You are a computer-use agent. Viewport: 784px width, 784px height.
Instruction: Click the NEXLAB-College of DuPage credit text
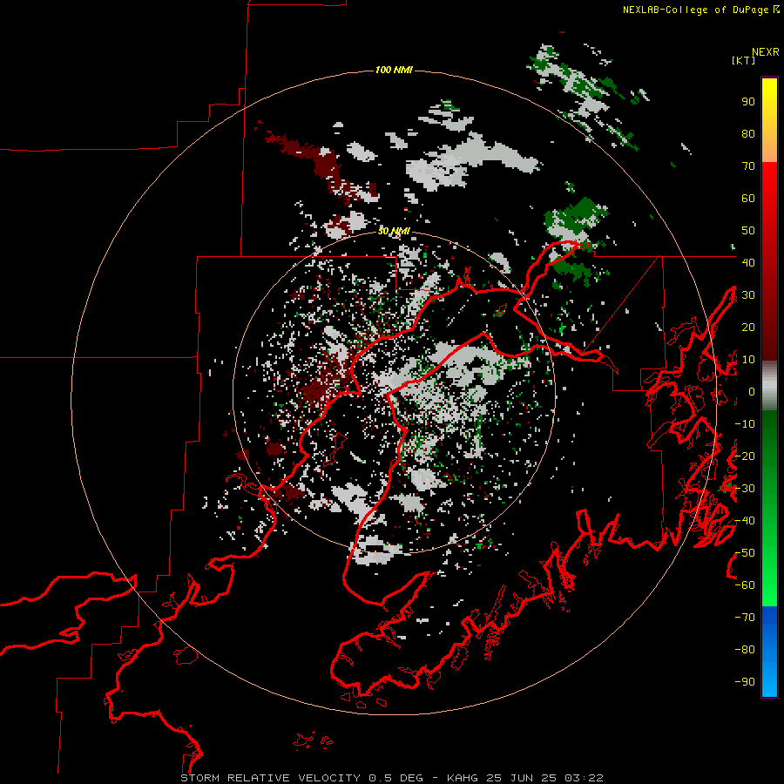pos(700,10)
